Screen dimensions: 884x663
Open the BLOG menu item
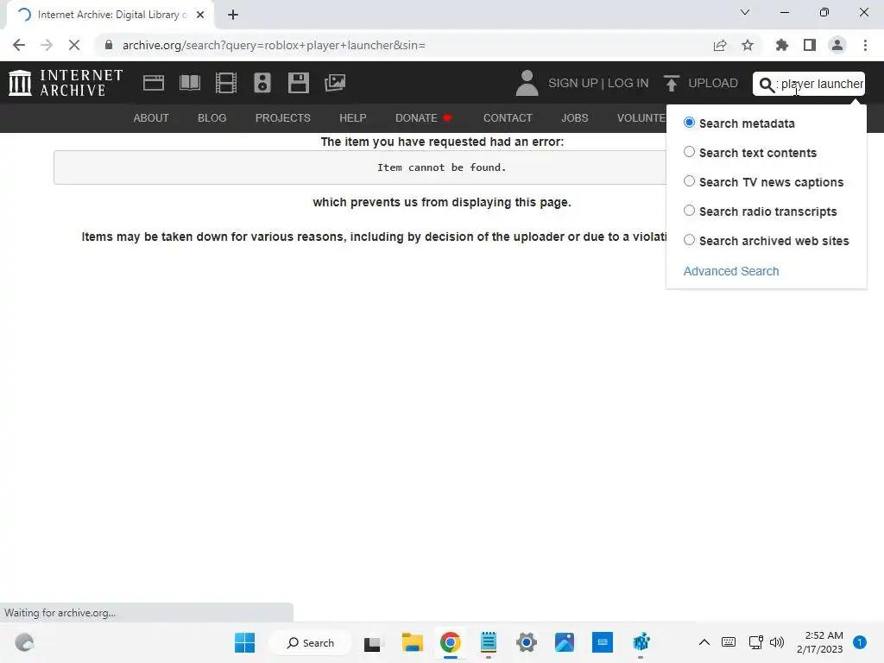[212, 117]
